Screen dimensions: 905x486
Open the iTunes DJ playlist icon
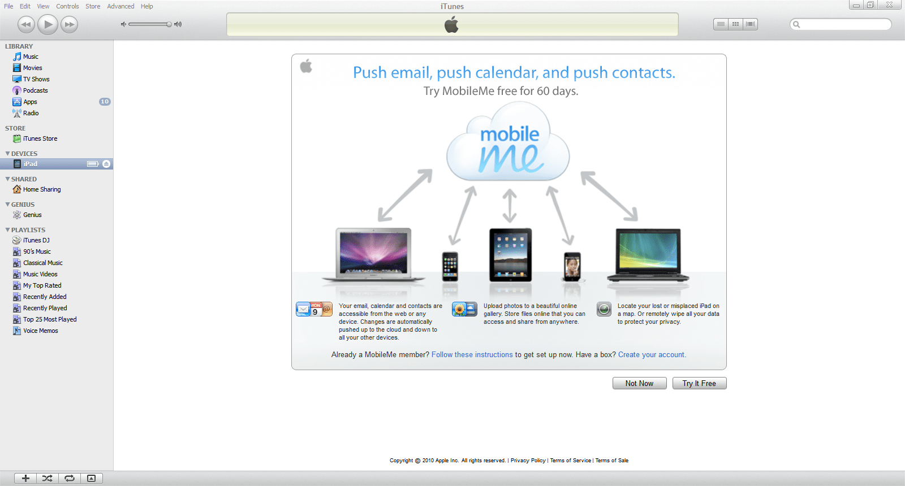coord(17,240)
